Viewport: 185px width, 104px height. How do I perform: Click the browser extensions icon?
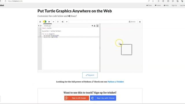[158, 1]
